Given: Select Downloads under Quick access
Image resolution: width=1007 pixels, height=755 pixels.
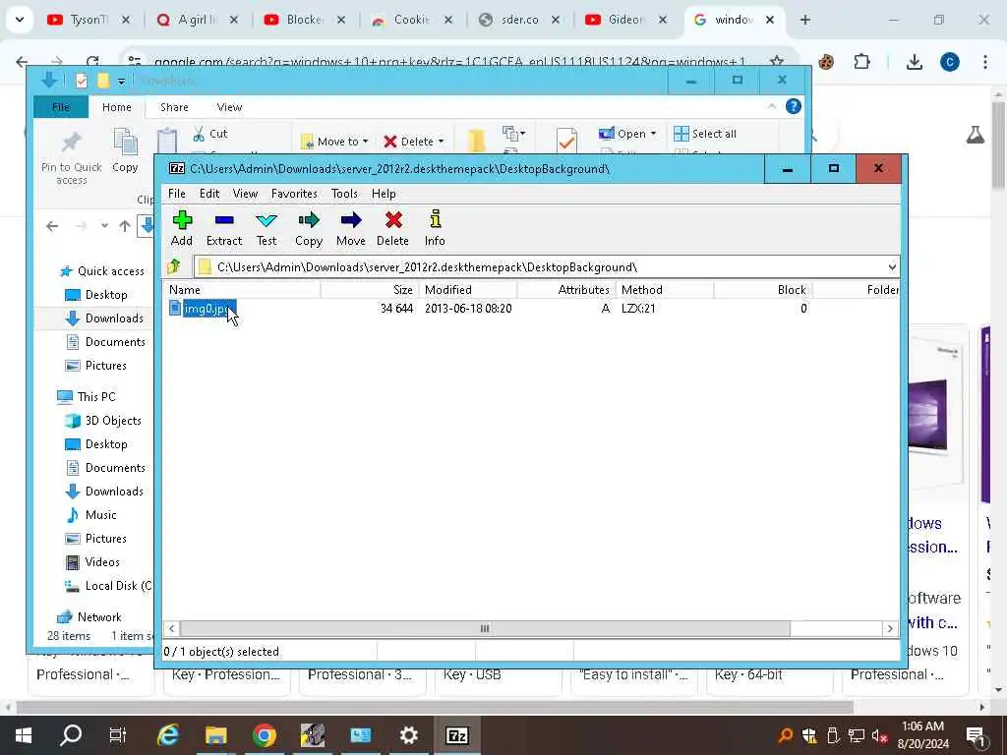Looking at the screenshot, I should coord(104,318).
